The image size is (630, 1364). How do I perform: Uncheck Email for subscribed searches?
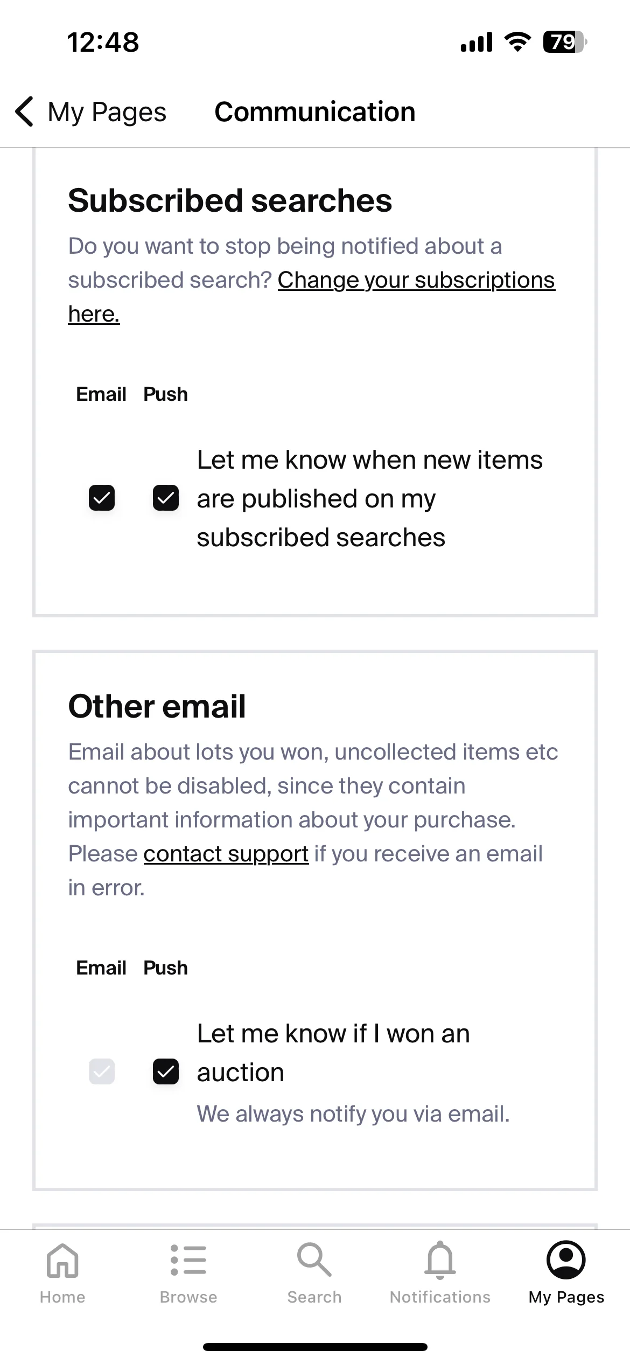tap(102, 498)
